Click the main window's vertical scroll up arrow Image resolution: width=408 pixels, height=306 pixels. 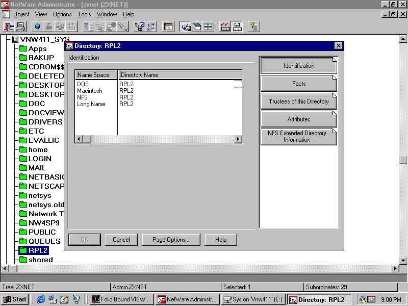(x=403, y=39)
